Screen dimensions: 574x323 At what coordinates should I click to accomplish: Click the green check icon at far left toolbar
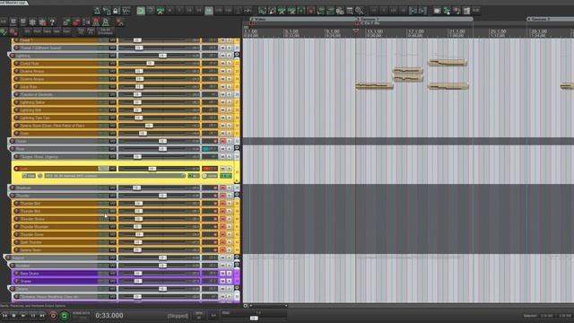[x=4, y=31]
